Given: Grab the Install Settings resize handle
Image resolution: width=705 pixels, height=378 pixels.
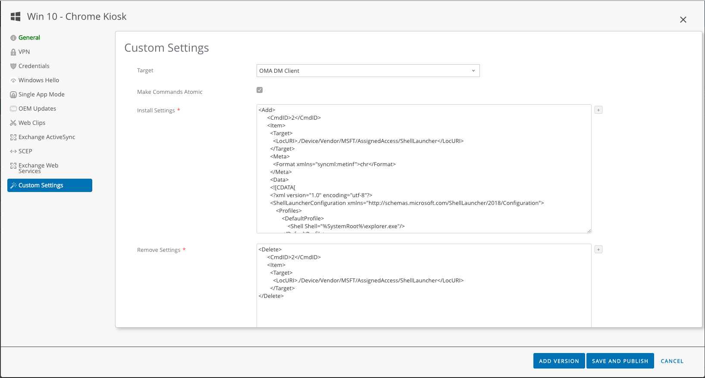Looking at the screenshot, I should coord(589,231).
